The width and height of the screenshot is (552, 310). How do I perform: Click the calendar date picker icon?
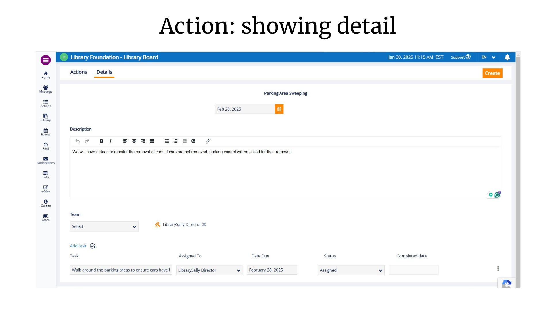coord(279,109)
